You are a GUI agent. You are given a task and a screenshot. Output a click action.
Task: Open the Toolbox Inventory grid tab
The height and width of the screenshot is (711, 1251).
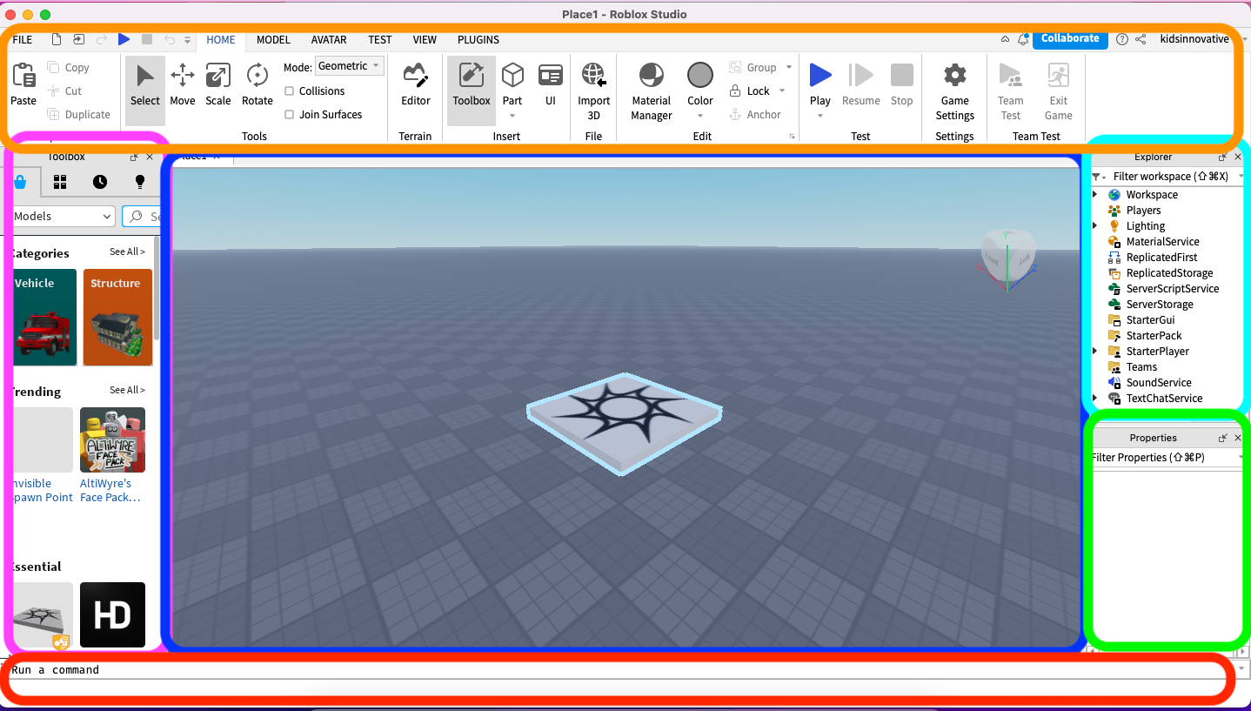click(60, 182)
